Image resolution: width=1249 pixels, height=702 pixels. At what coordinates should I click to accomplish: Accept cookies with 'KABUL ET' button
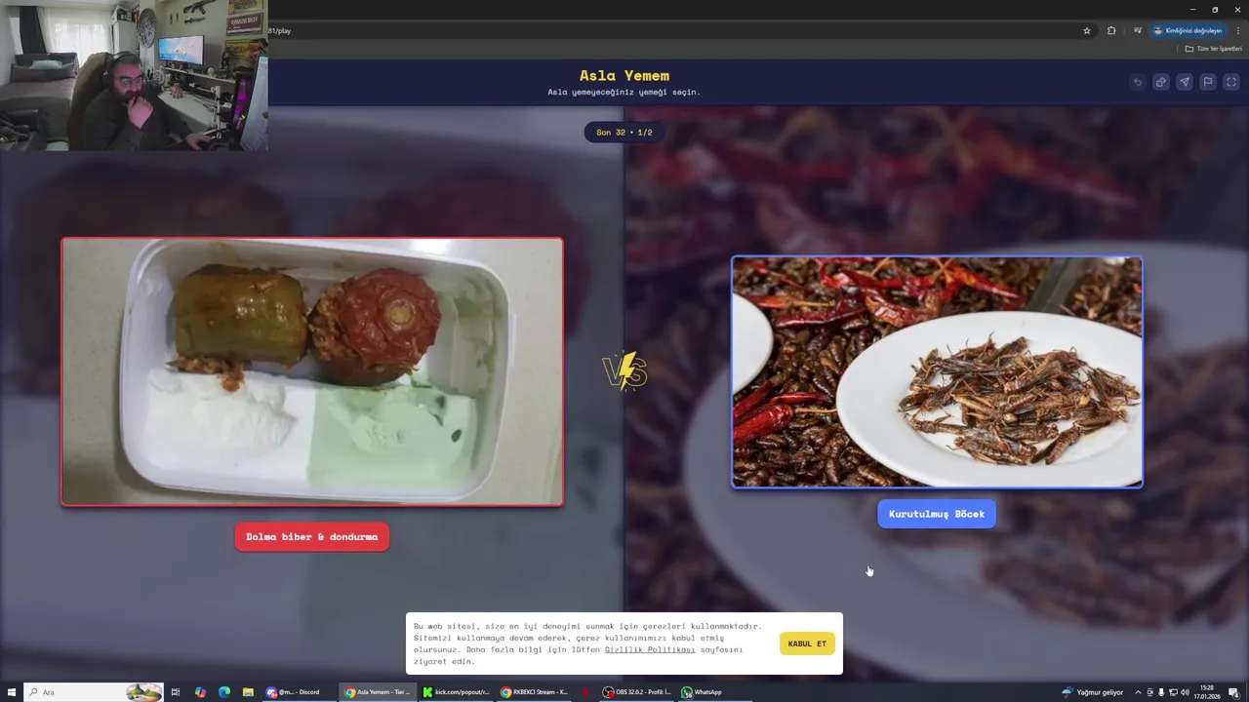[x=807, y=643]
